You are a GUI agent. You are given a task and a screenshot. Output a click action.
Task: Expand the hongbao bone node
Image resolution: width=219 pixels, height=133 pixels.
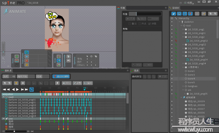click(x=183, y=86)
